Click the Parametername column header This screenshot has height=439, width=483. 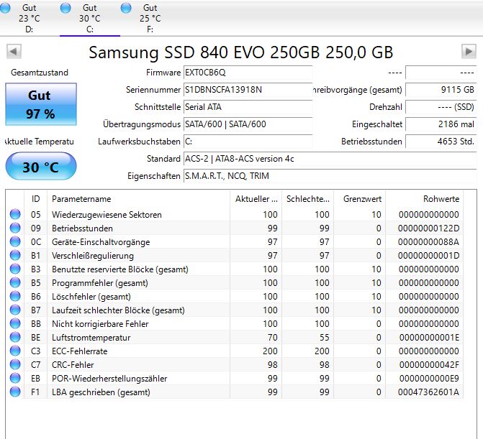(139, 199)
